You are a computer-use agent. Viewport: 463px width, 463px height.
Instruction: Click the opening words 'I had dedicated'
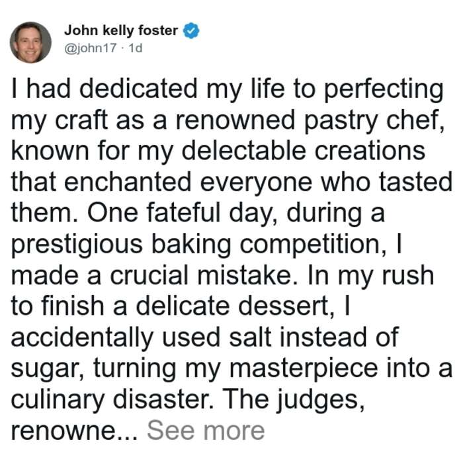click(105, 88)
